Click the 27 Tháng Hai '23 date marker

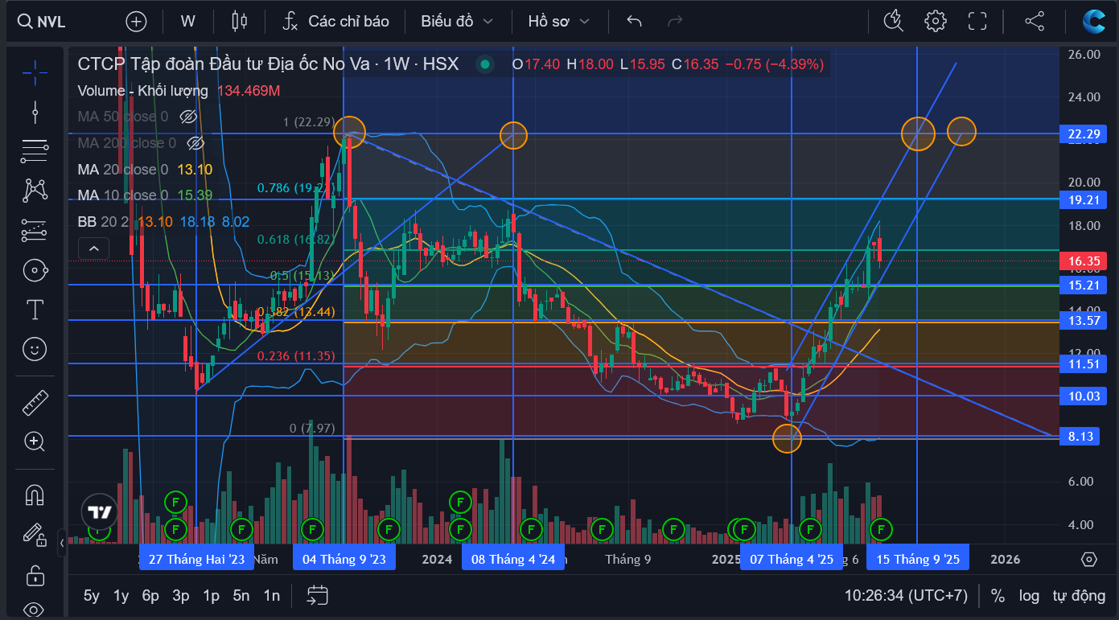tap(197, 559)
